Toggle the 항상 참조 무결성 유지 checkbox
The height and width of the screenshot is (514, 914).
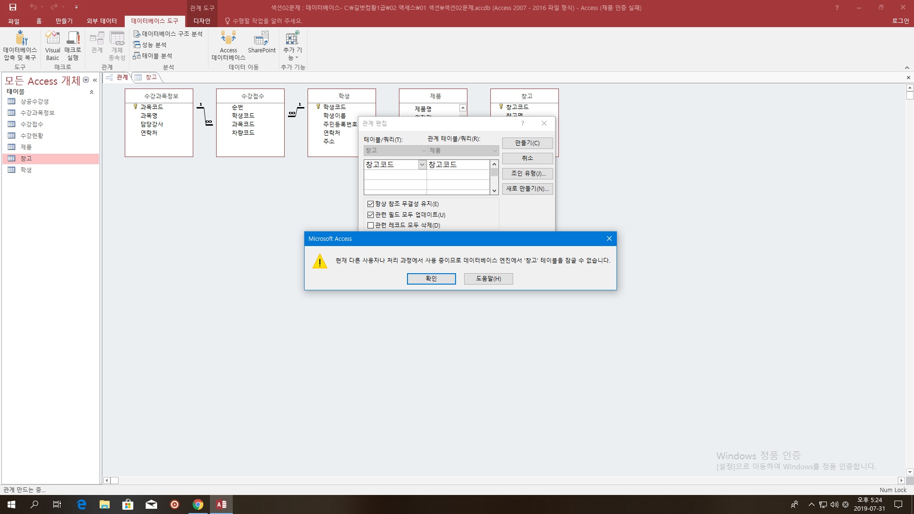point(370,204)
